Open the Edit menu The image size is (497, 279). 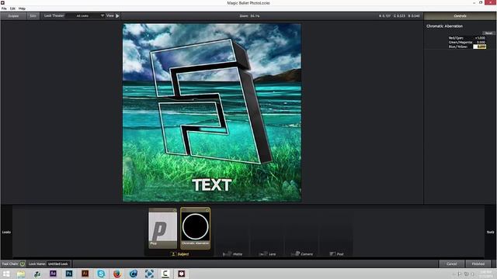click(12, 9)
